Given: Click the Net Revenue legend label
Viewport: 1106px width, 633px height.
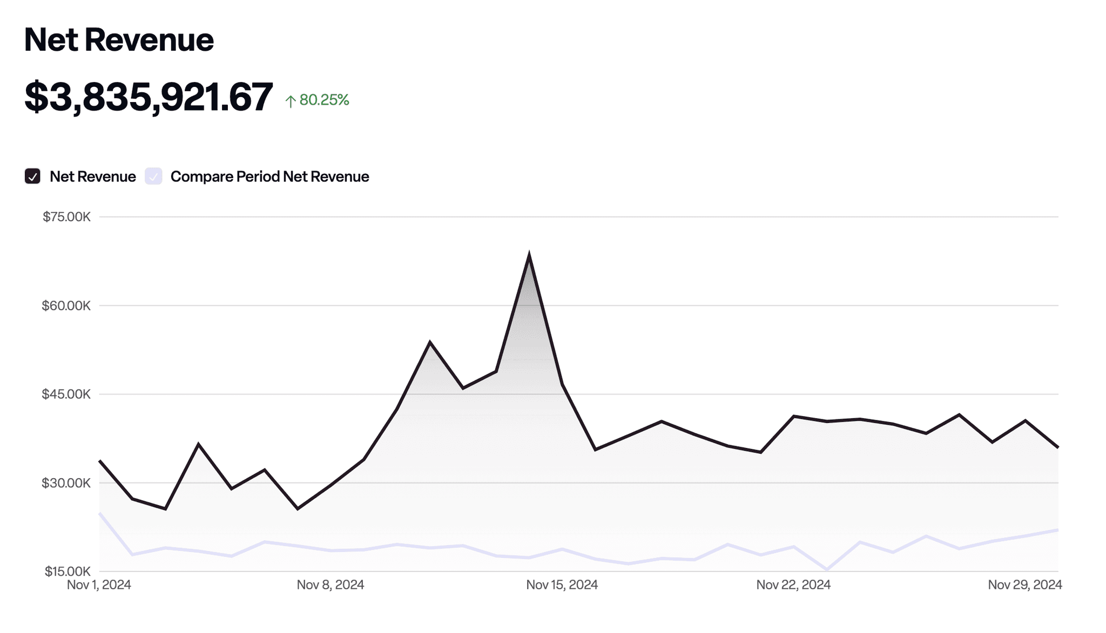Looking at the screenshot, I should (x=92, y=176).
